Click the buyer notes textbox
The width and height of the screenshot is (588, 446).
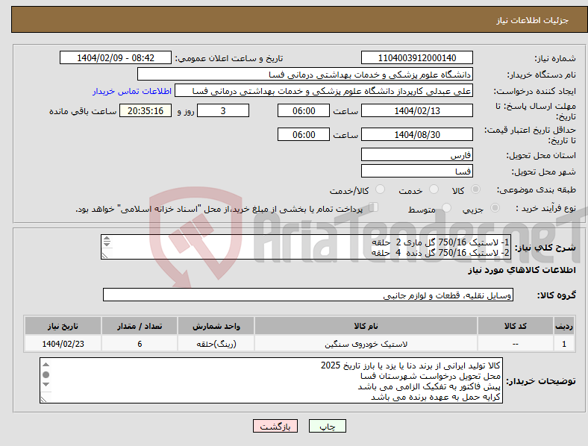pyautogui.click(x=271, y=380)
